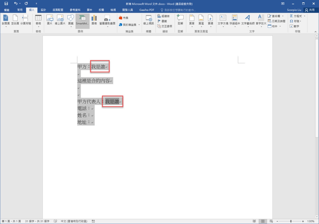The width and height of the screenshot is (319, 224).
Task: Insert WordArt (文字藝術師)
Action: (248, 21)
